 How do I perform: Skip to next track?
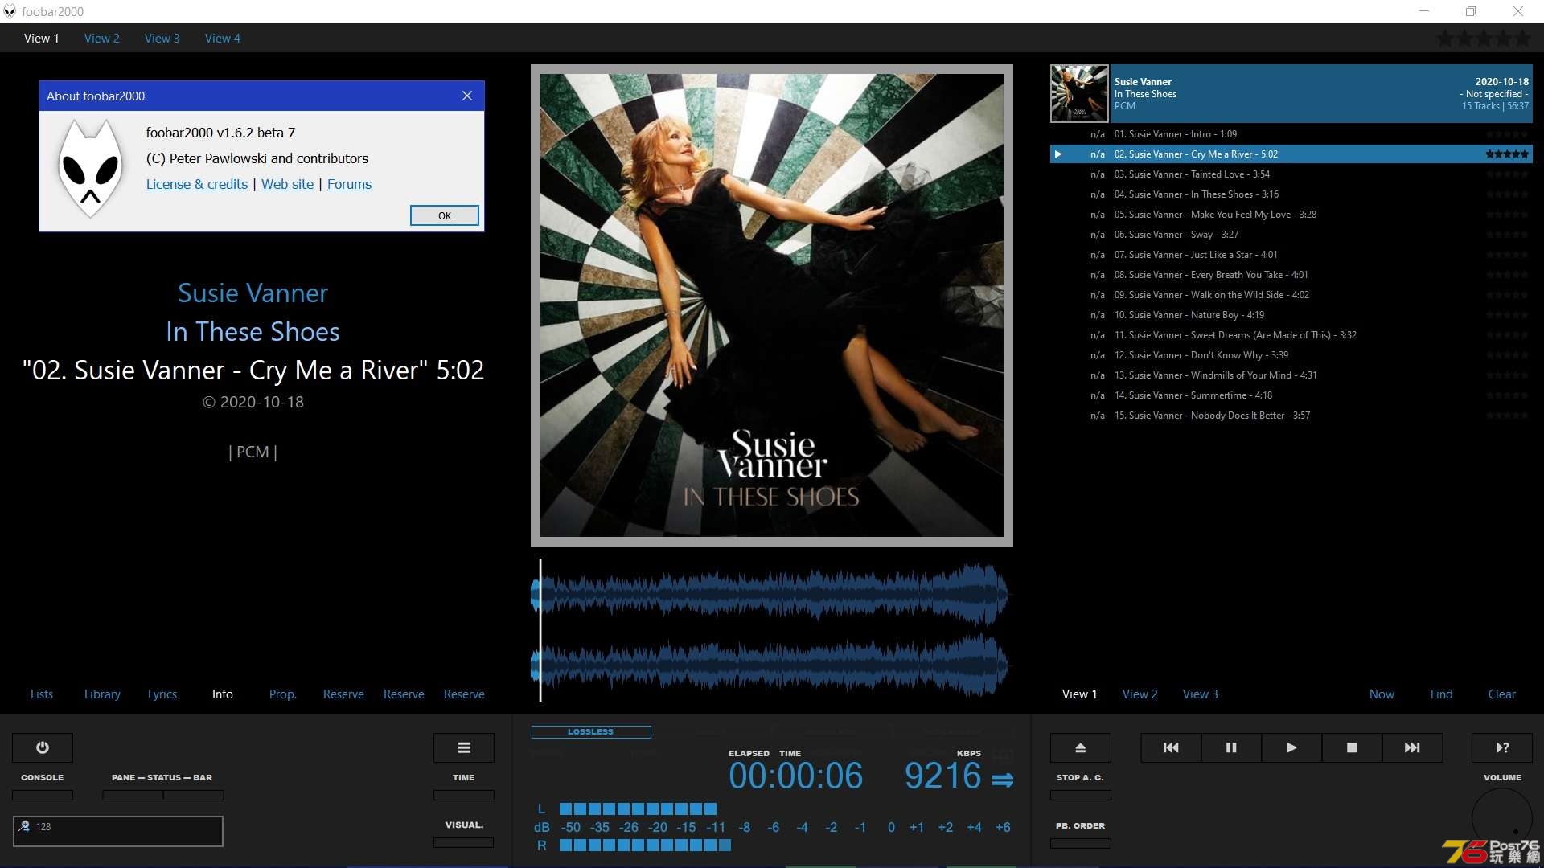click(x=1412, y=747)
